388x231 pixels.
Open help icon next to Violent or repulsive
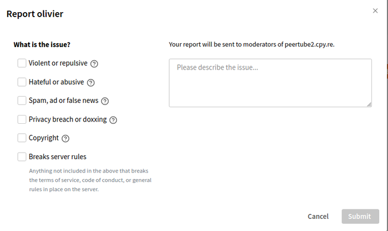[x=94, y=64]
